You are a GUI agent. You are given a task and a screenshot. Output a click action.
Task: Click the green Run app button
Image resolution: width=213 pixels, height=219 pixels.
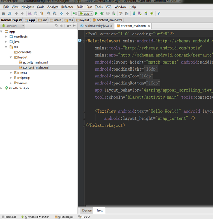point(96,13)
